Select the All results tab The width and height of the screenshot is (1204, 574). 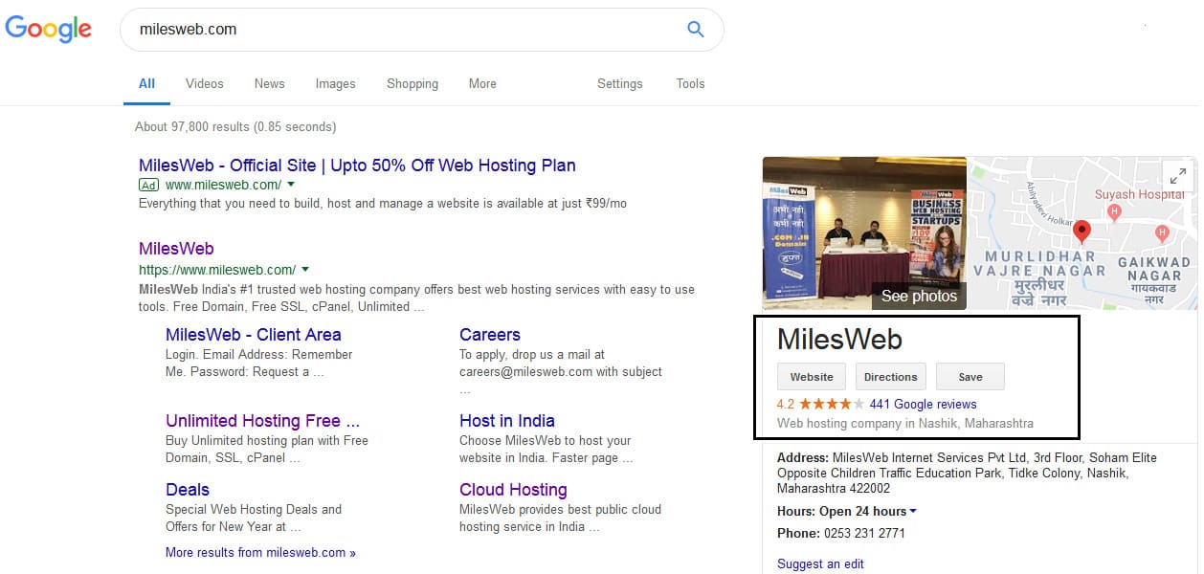[x=146, y=84]
